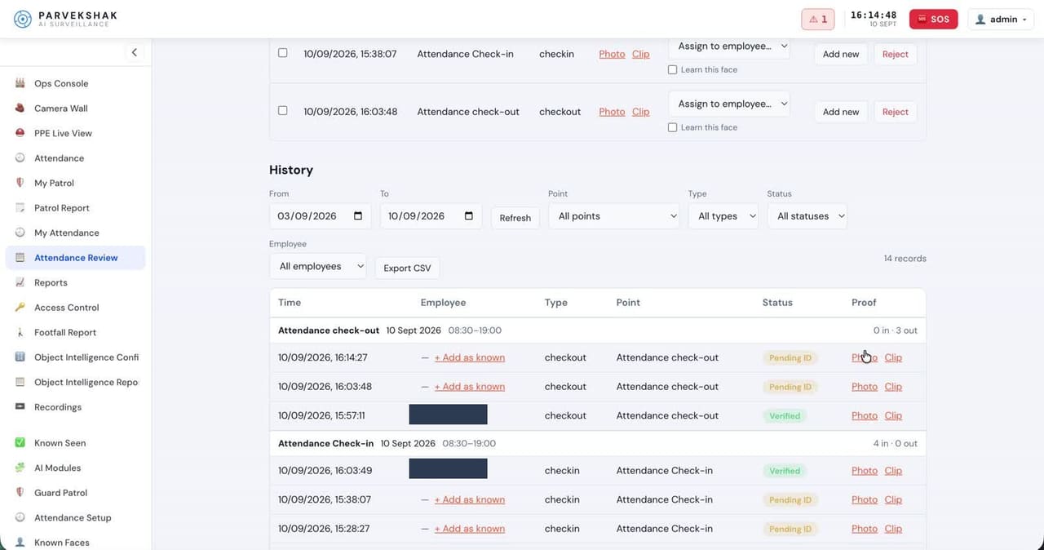
Task: Click the Known Faces person icon
Action: [x=20, y=542]
